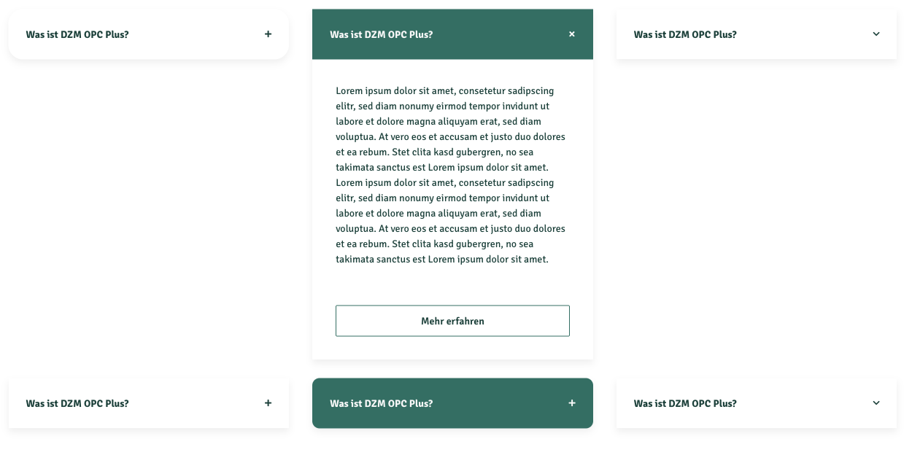The height and width of the screenshot is (455, 912).
Task: Click the plus icon on the lower-left square white accordion
Action: click(x=268, y=403)
